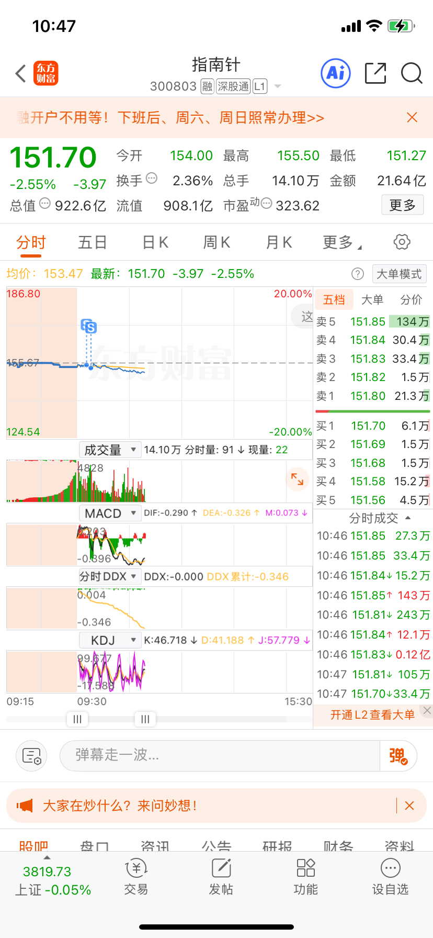433x938 pixels.
Task: Tap the question mark help icon
Action: coord(358,274)
